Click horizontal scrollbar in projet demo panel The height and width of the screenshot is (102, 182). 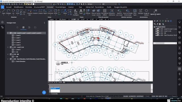165,43
